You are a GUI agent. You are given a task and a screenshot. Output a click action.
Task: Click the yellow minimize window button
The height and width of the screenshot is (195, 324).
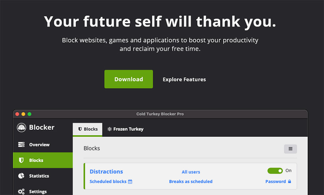(x=23, y=114)
